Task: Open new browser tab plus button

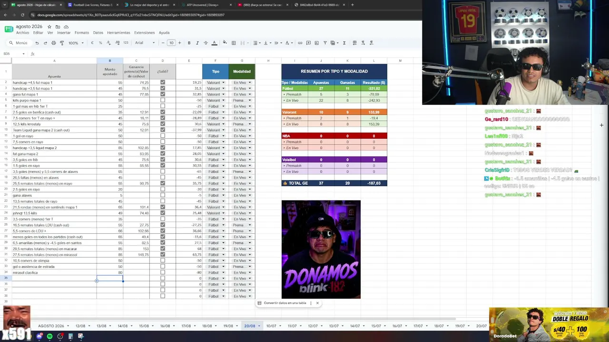Action: click(x=352, y=5)
